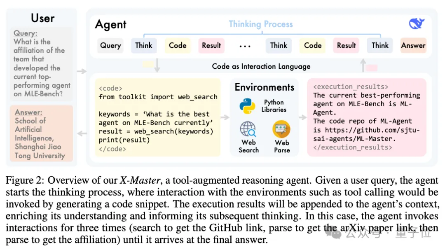Click the Python logo icon
This screenshot has height=250, width=445.
pyautogui.click(x=247, y=106)
